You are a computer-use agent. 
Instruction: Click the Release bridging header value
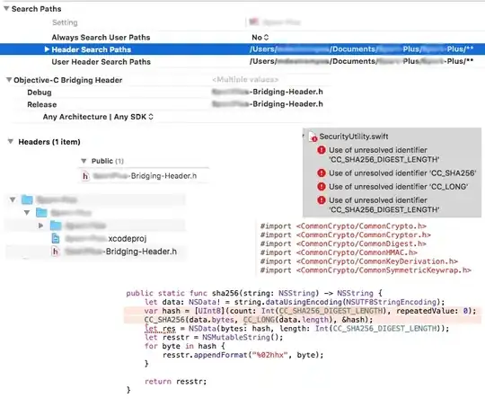point(268,104)
